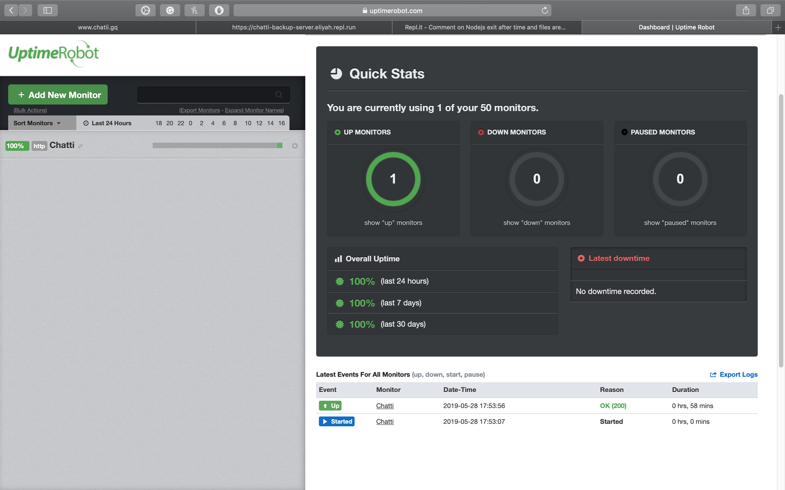Image resolution: width=785 pixels, height=490 pixels.
Task: Click OK (200) reason text
Action: click(613, 406)
